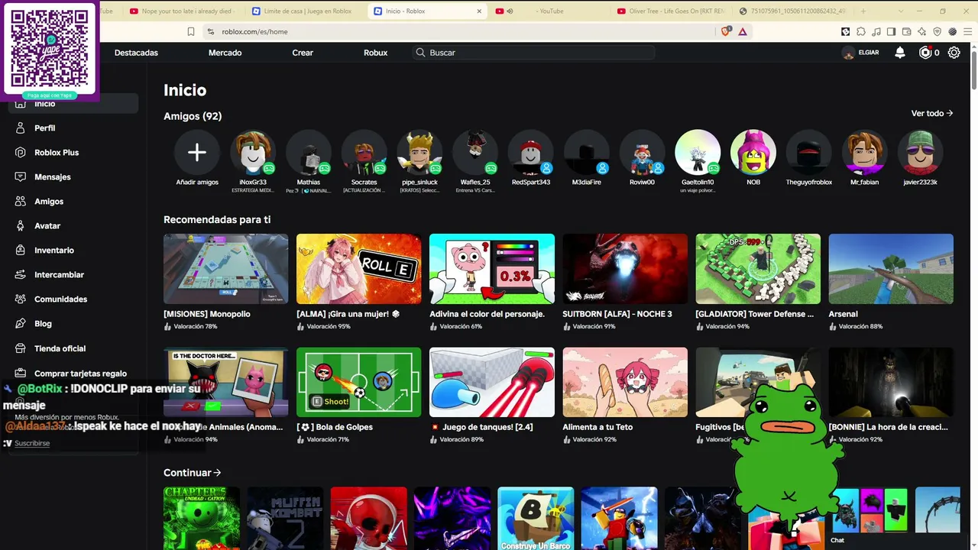
Task: Click Comprar tarjetas regalo link
Action: click(x=80, y=374)
